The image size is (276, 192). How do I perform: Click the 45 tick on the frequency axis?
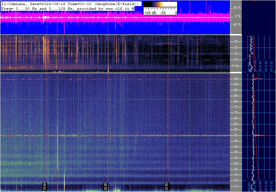tap(235, 141)
